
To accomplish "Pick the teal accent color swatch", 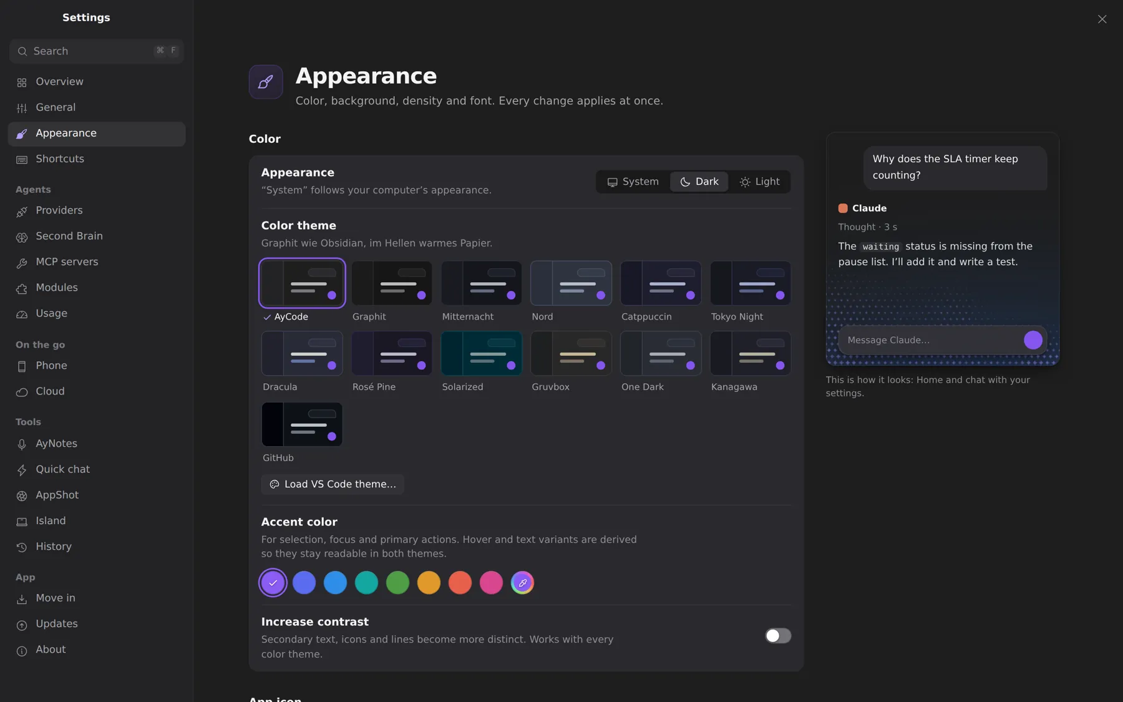I will tap(366, 583).
